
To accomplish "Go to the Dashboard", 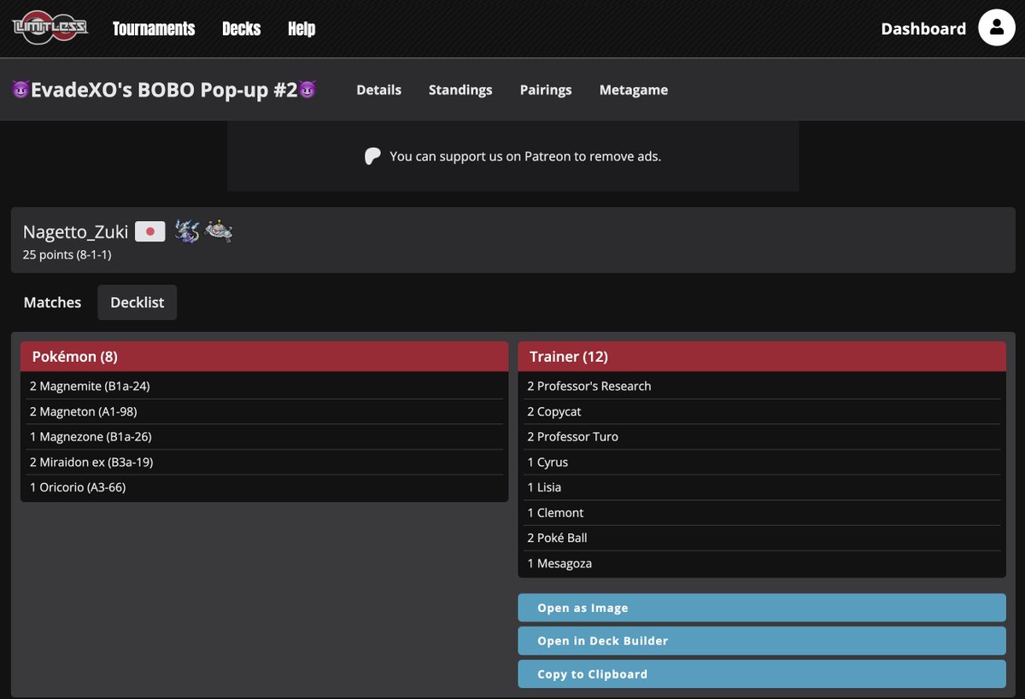I will click(923, 29).
